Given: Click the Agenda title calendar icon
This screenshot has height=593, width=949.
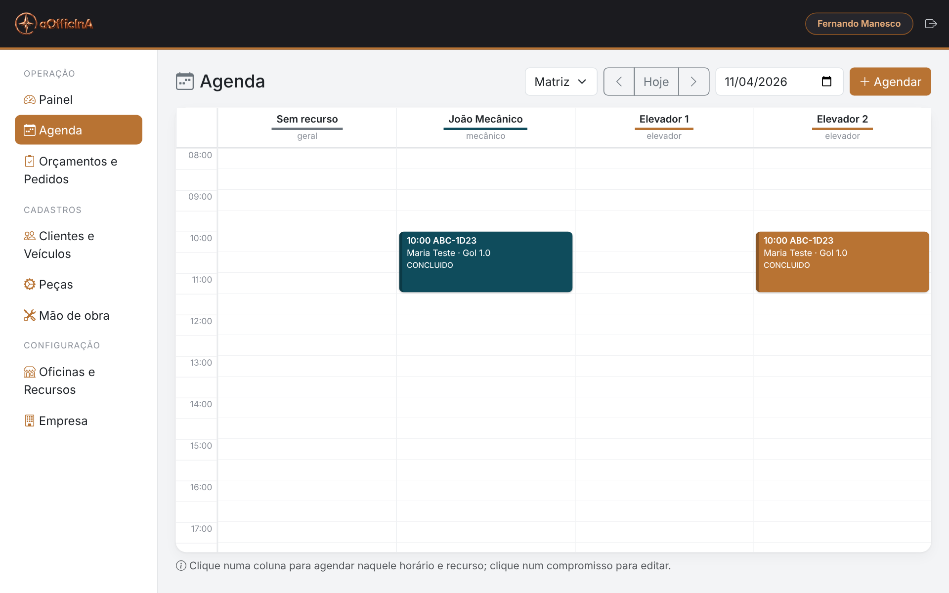Looking at the screenshot, I should (185, 81).
